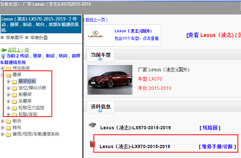
Task: Click the folder icon beside 悬架控制
Action: 14,81
